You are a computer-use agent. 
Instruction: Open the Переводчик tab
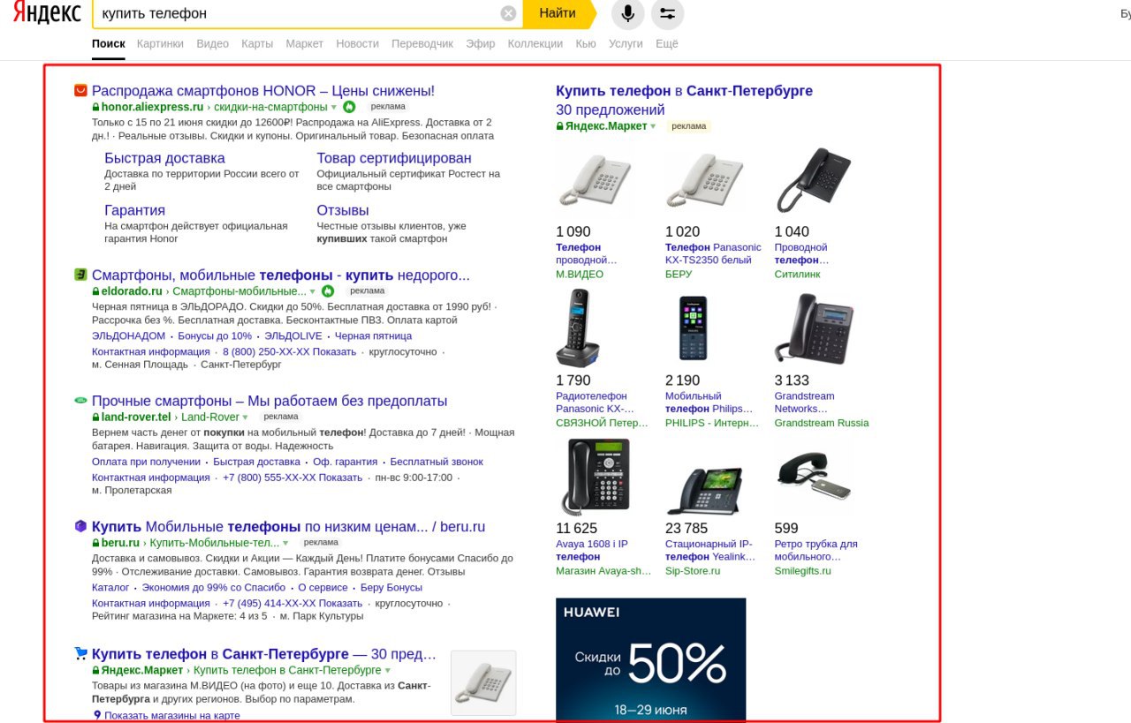click(422, 43)
